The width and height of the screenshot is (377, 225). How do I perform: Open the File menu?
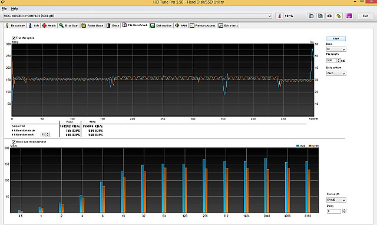[x=4, y=9]
